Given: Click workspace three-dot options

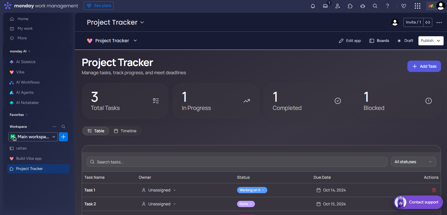Looking at the screenshot, I should pos(54,127).
